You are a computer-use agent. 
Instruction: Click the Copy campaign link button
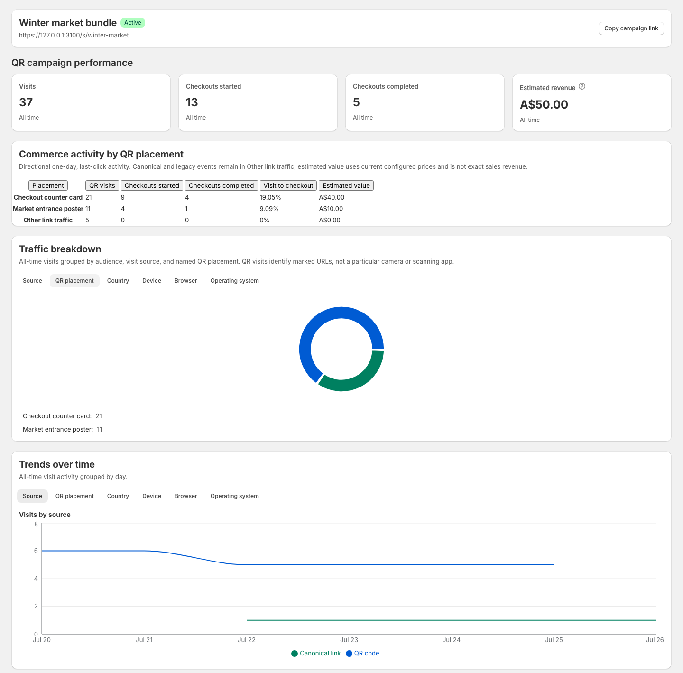tap(631, 28)
